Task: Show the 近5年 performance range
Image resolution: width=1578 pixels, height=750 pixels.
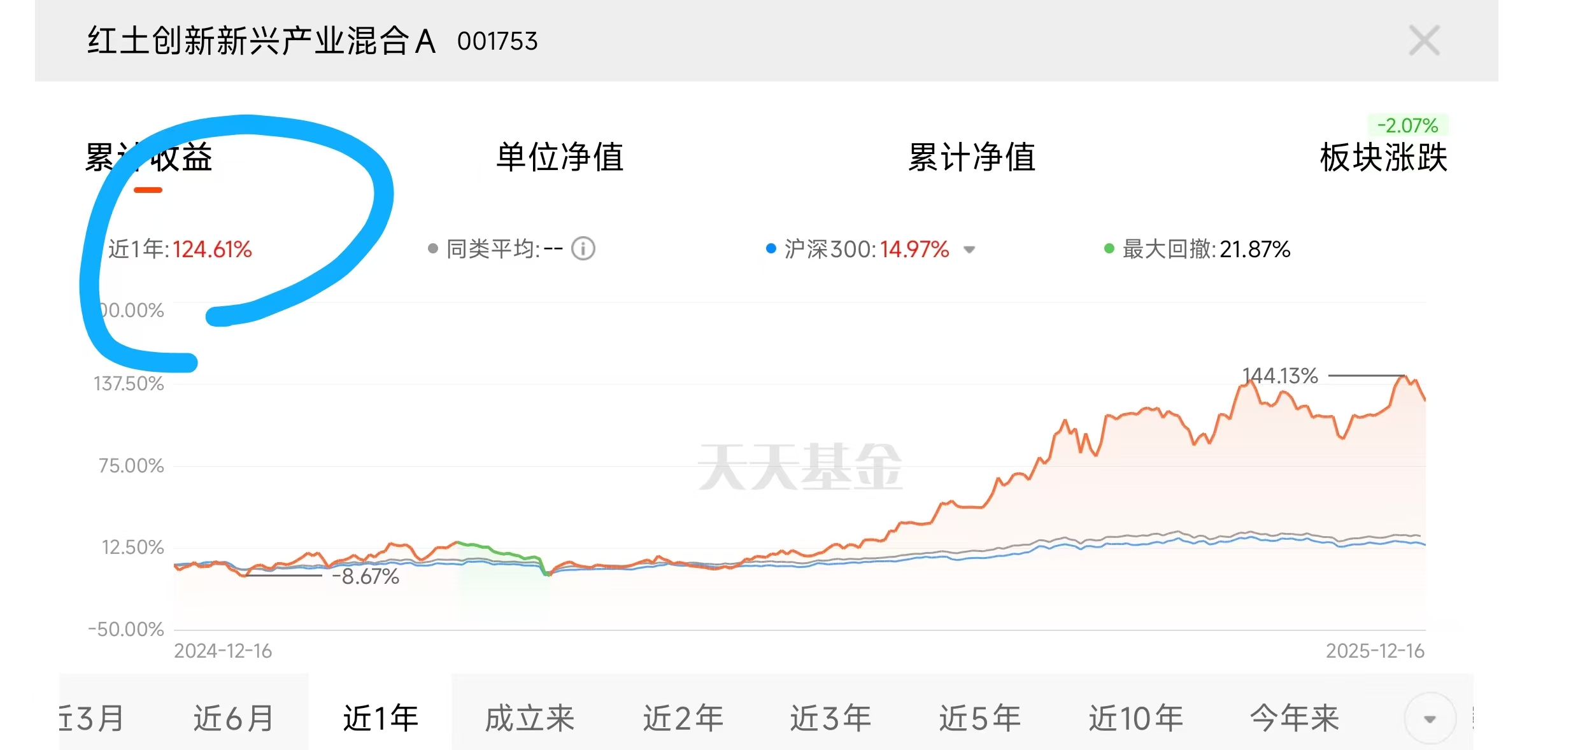Action: pyautogui.click(x=979, y=718)
